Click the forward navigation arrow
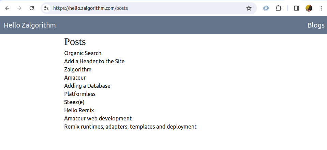The height and width of the screenshot is (150, 327). pyautogui.click(x=19, y=8)
